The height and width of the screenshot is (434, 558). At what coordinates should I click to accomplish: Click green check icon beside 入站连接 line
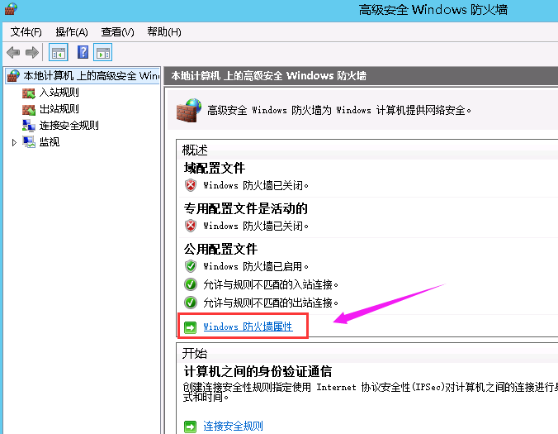(191, 284)
